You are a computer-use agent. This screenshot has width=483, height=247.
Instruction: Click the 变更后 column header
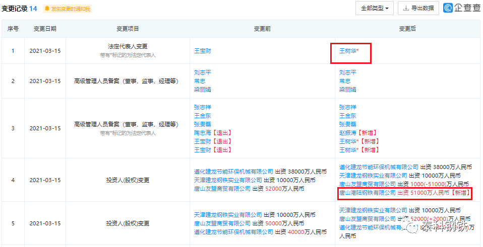[x=407, y=29]
